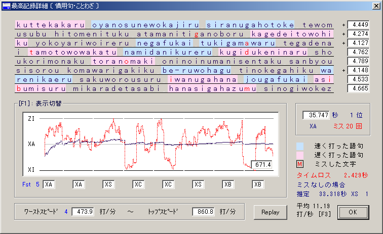Click the Fst 5 label

tap(31, 184)
